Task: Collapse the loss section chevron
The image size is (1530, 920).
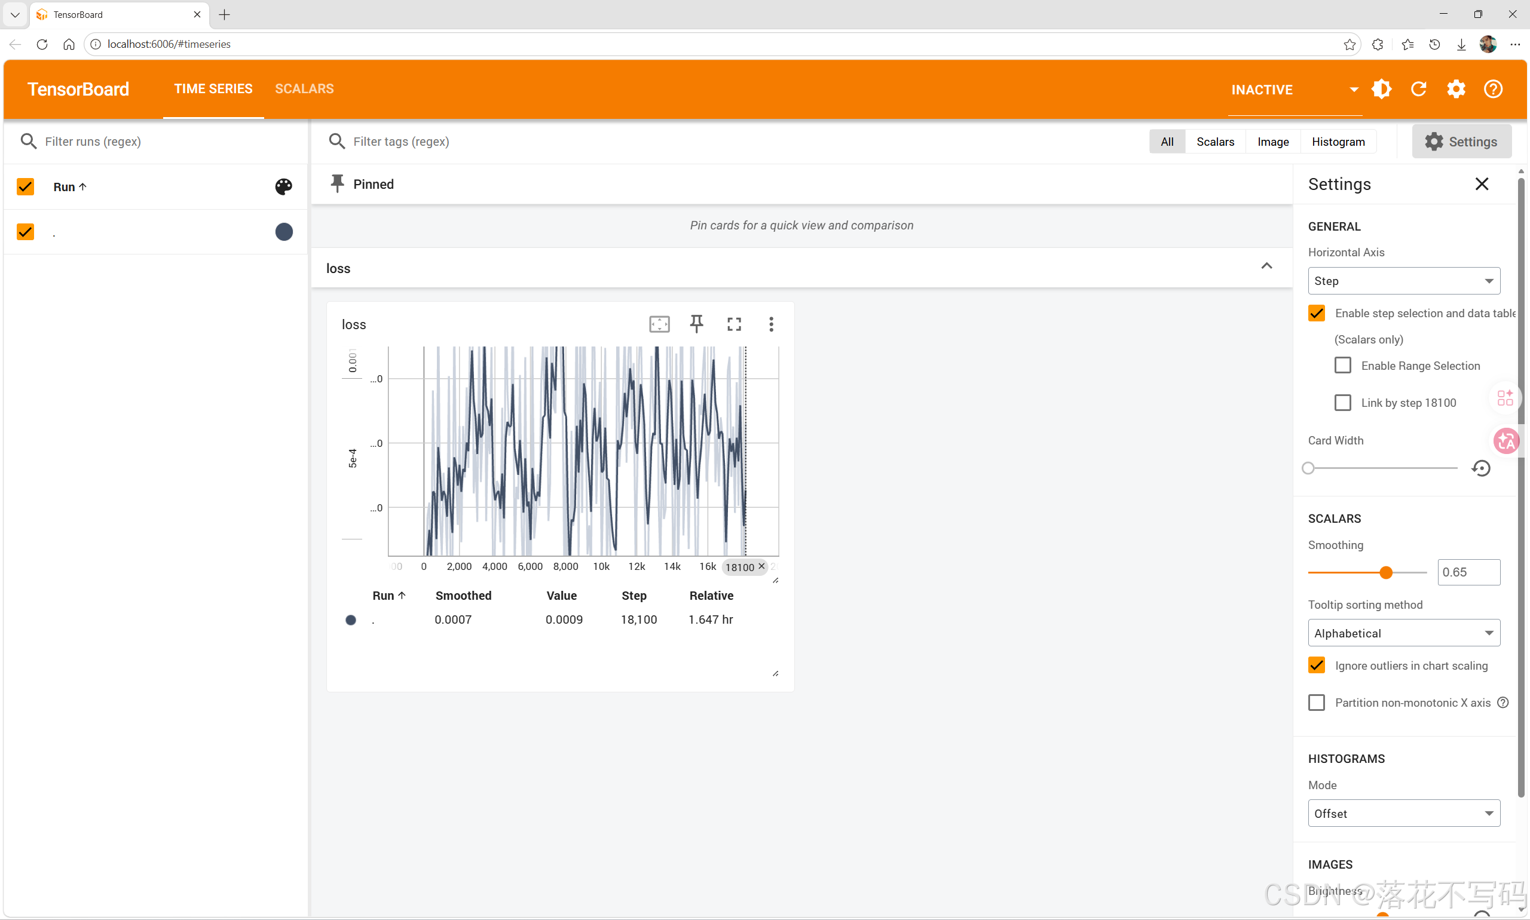Action: click(1266, 266)
